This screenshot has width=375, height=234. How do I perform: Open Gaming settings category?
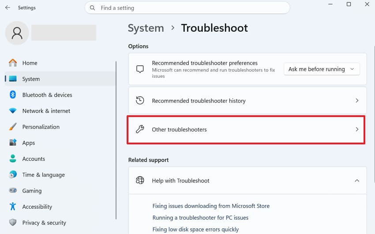click(32, 191)
